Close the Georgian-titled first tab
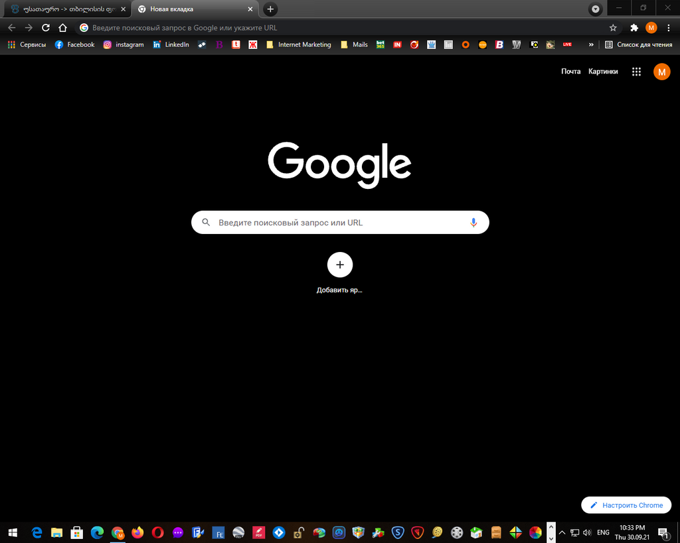The width and height of the screenshot is (680, 543). pos(123,9)
